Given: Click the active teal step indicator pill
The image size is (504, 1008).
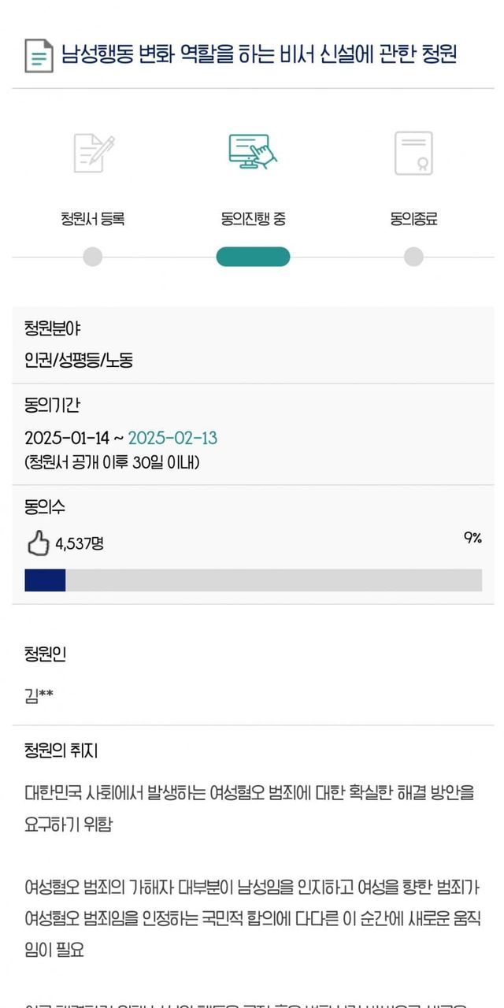Looking at the screenshot, I should pos(253,257).
